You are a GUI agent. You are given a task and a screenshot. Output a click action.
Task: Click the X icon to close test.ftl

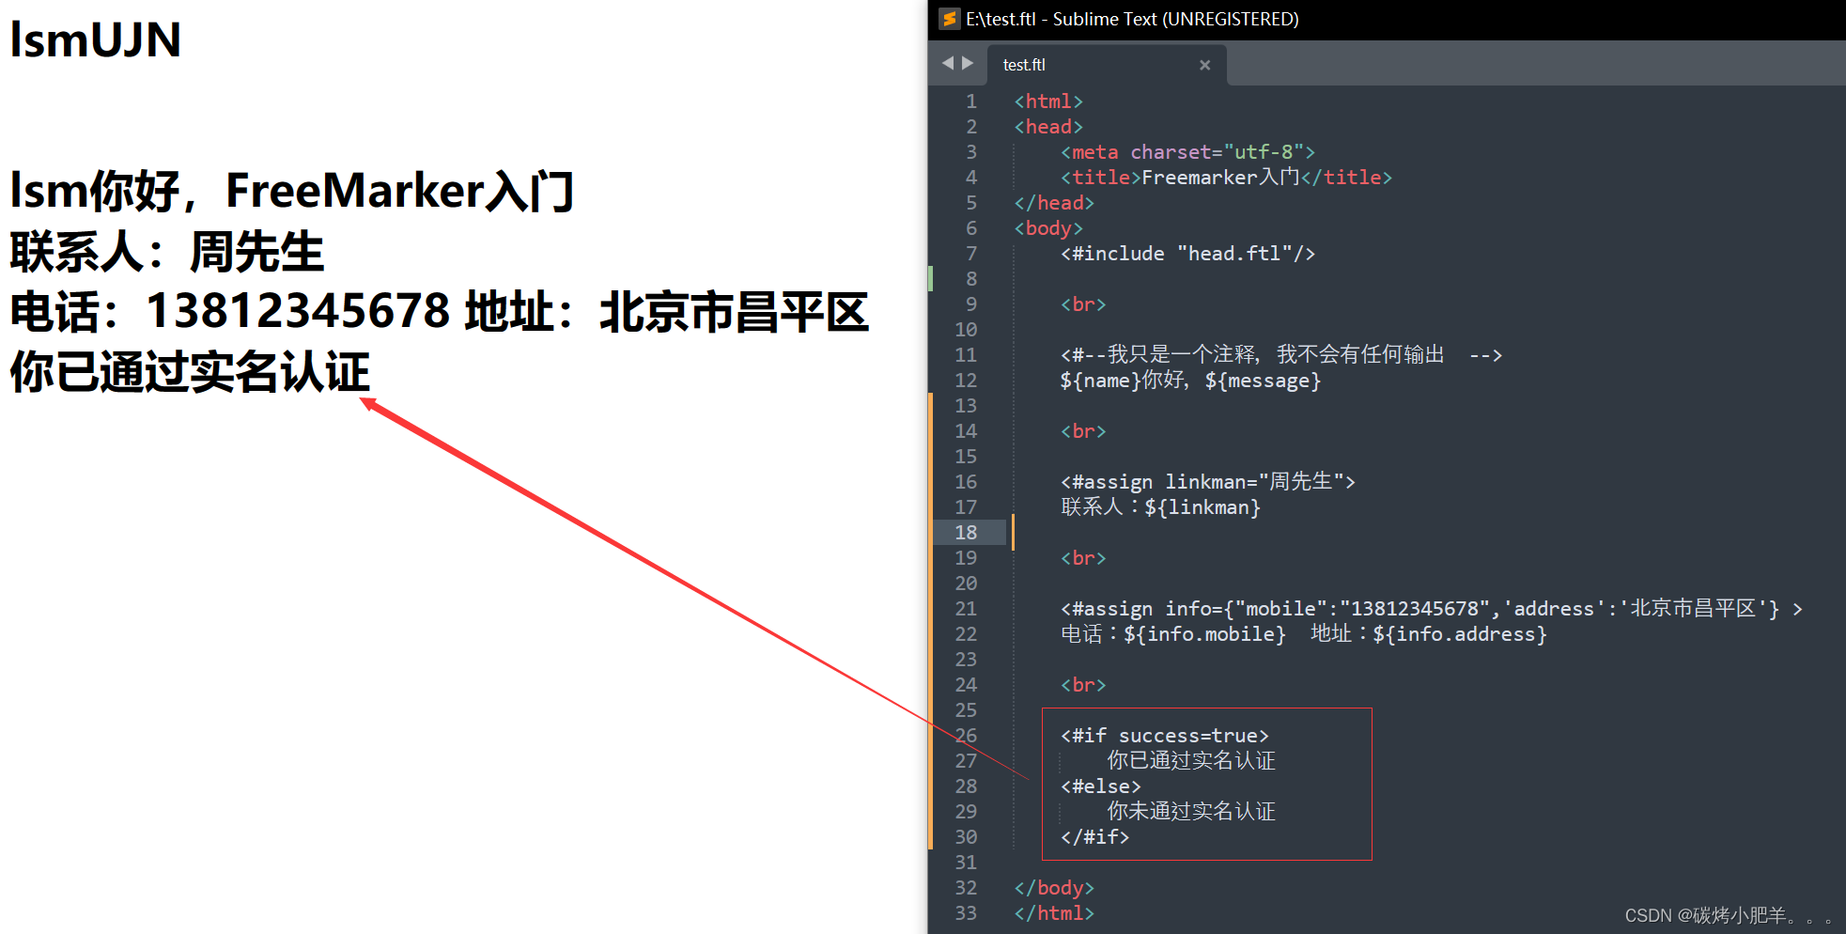pyautogui.click(x=1205, y=65)
